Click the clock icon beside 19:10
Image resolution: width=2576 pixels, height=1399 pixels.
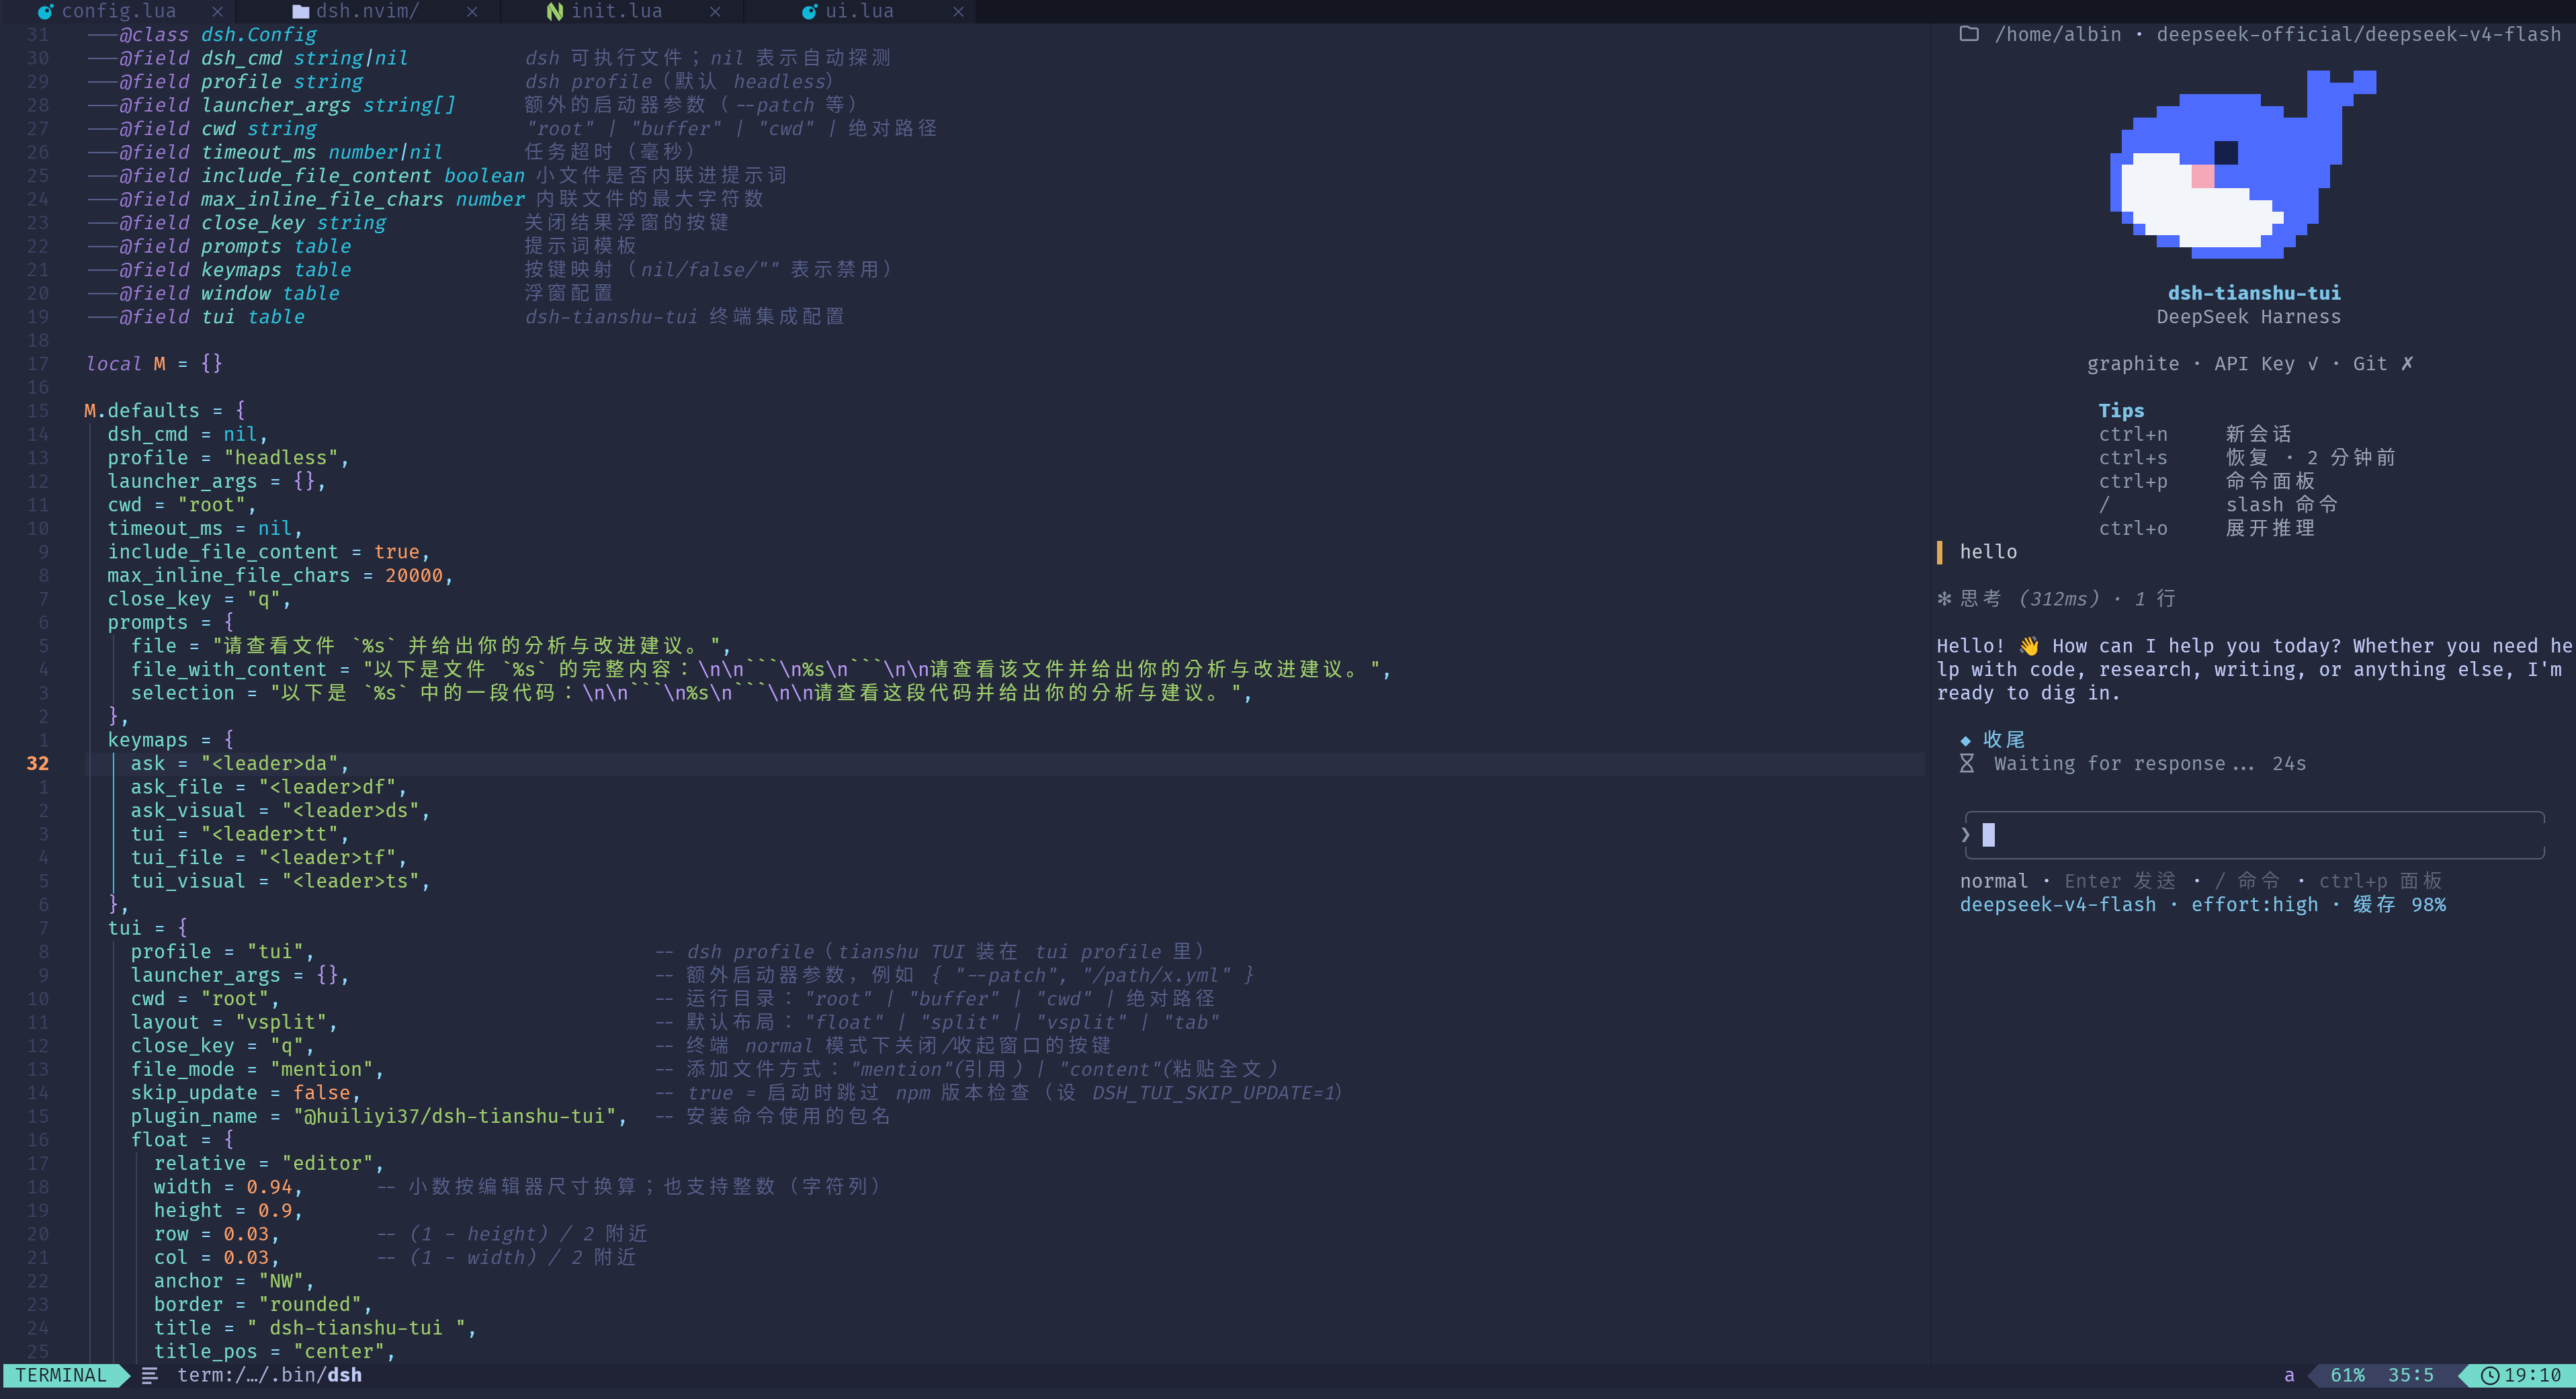click(2490, 1376)
